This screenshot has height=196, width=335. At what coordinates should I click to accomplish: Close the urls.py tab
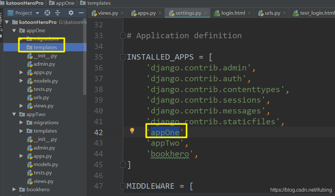[284, 13]
